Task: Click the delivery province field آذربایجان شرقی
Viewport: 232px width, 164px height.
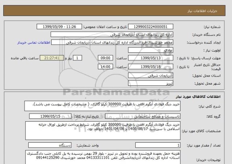Action: point(151,75)
